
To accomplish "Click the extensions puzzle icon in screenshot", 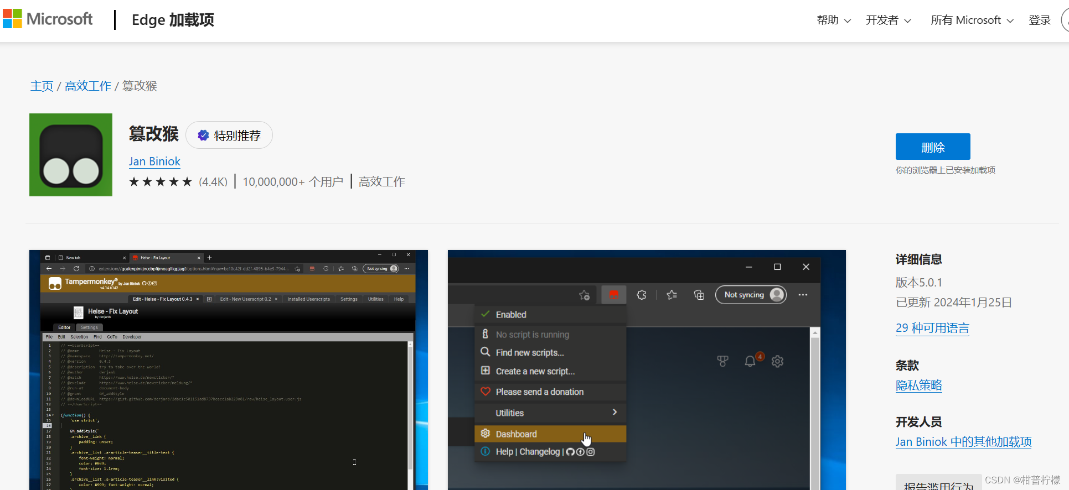I will [642, 295].
